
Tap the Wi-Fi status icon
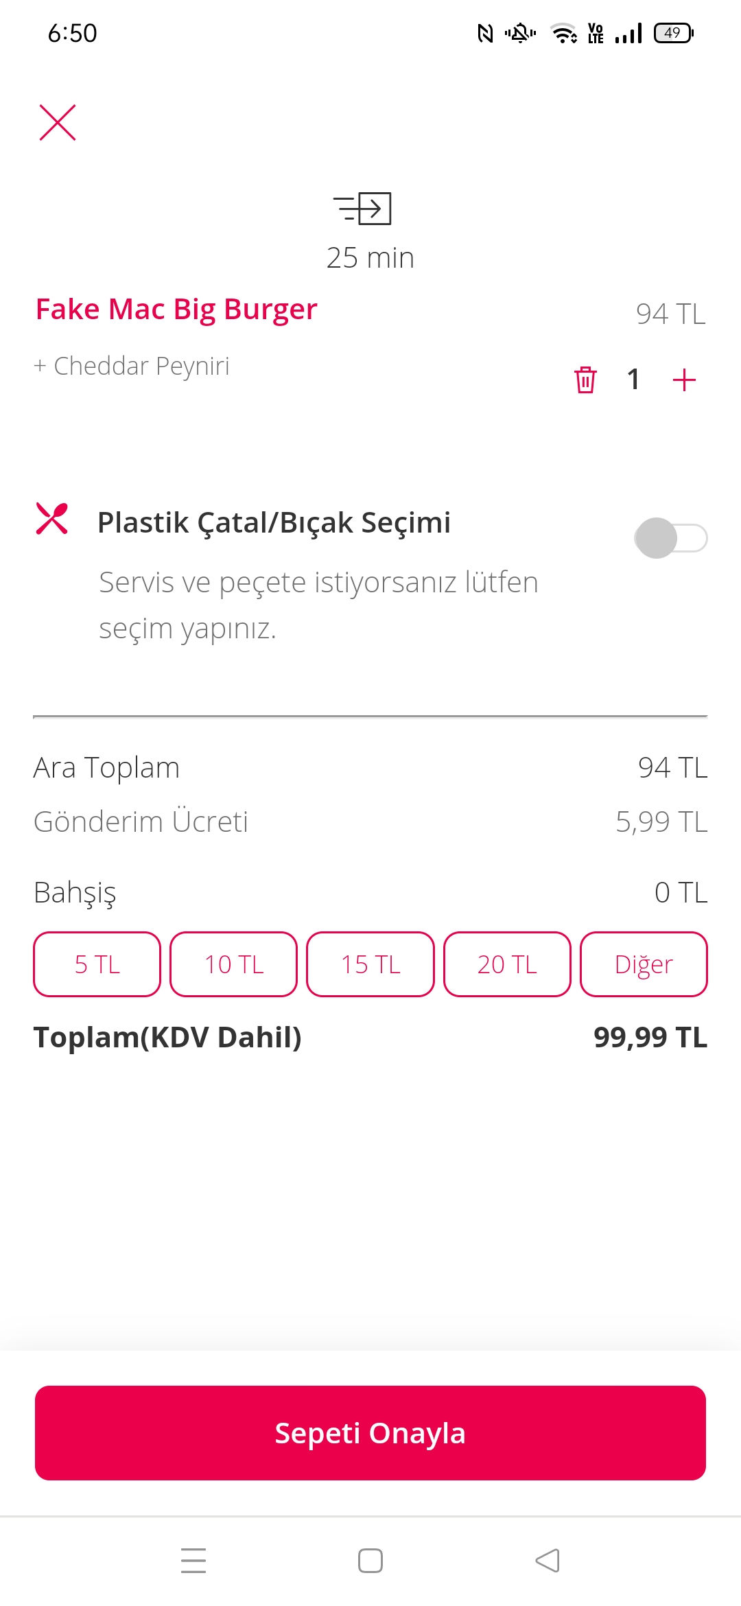[x=564, y=33]
